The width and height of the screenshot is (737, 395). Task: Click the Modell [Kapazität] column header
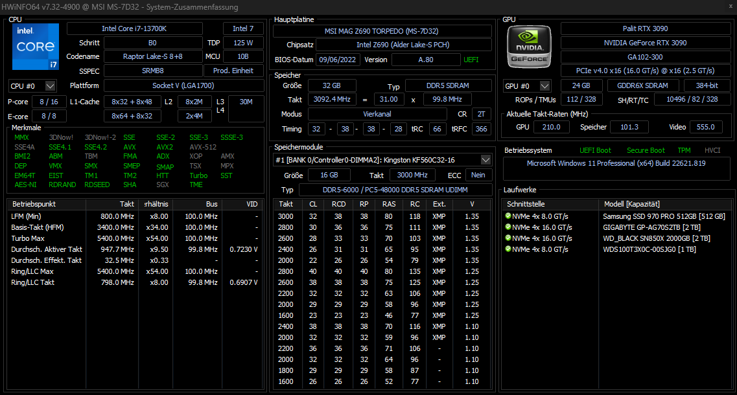coord(664,204)
